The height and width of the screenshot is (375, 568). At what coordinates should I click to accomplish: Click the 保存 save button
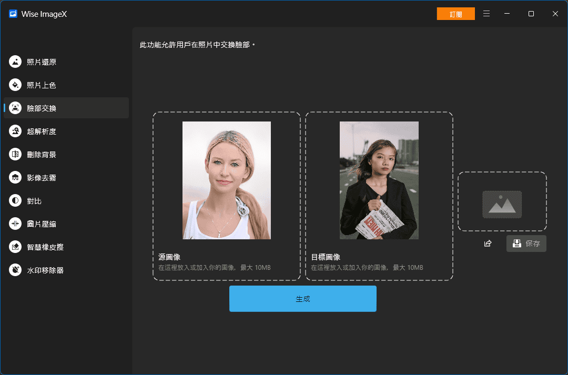526,244
